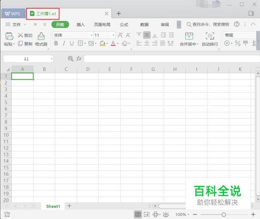Click the Name Box showing A1
Image resolution: width=260 pixels, height=219 pixels.
[x=28, y=59]
